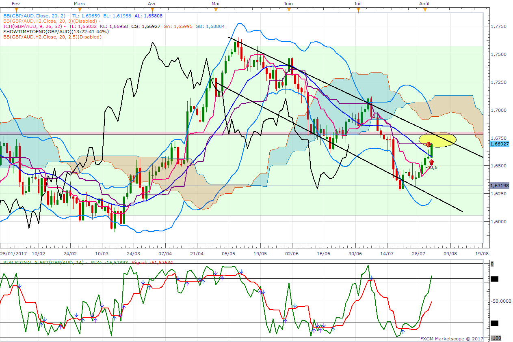
Task: Open the RLW SIGNAL ALERT indicator label
Action: pyautogui.click(x=43, y=263)
